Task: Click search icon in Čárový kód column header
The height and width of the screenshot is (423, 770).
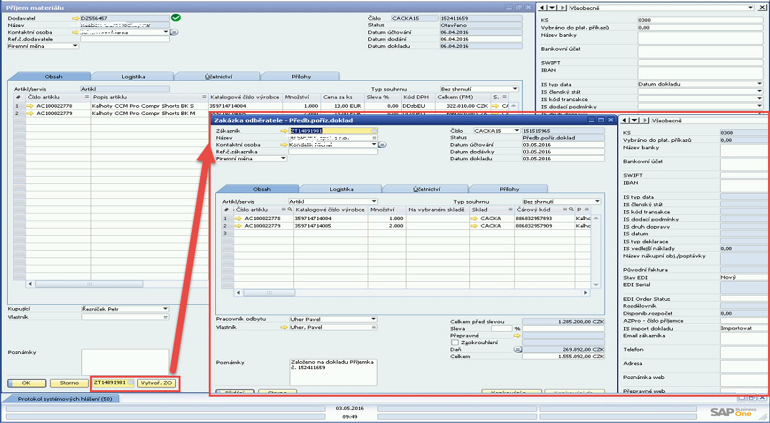Action: 571,210
